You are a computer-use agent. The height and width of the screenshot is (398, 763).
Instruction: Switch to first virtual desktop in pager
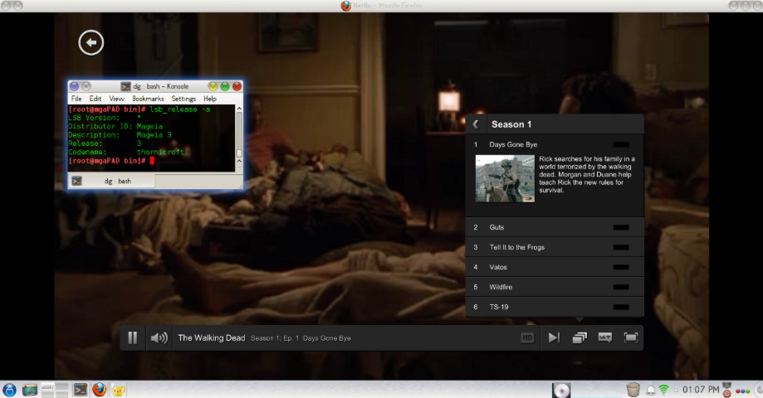(x=47, y=386)
